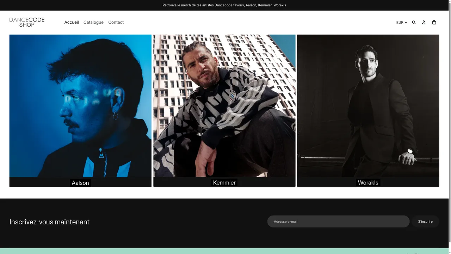Click the S'inscrire button
This screenshot has width=451, height=254.
point(425,222)
